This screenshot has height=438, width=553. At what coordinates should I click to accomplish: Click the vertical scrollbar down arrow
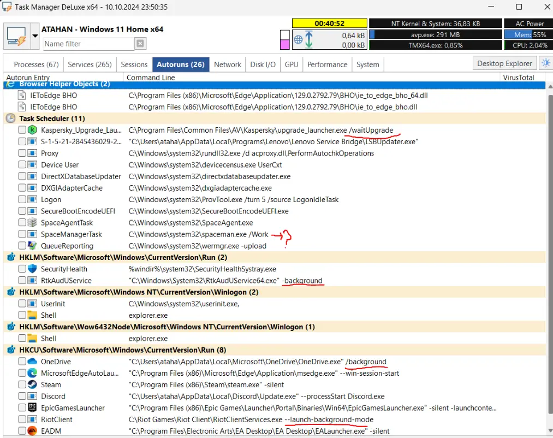[x=550, y=430]
